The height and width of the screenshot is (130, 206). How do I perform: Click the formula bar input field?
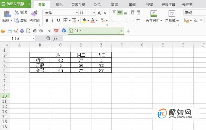pos(134,38)
